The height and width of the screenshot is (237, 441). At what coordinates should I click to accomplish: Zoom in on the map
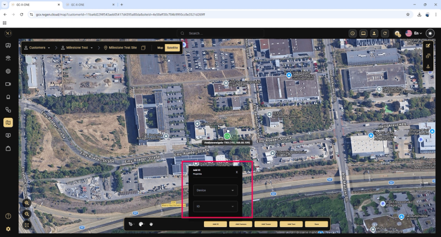(x=26, y=203)
